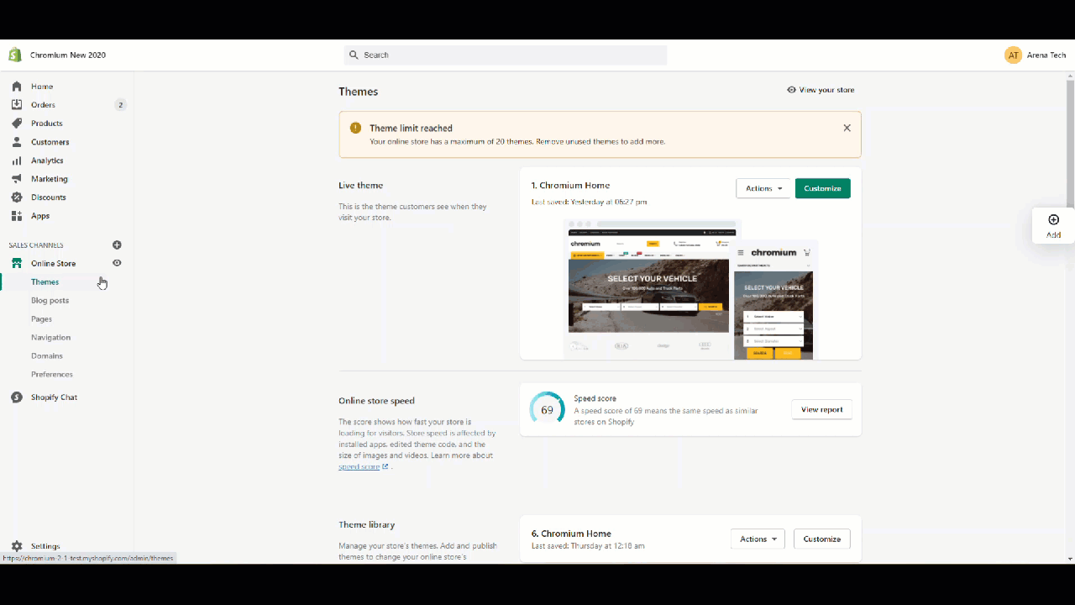Click View your store link
The width and height of the screenshot is (1075, 605).
(x=821, y=90)
